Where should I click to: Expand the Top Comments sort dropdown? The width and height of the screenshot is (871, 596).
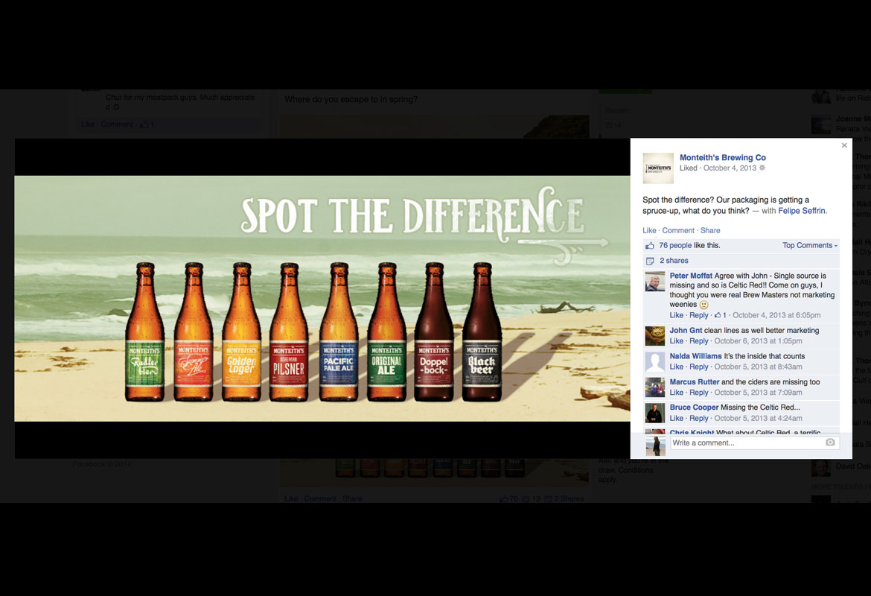click(810, 246)
